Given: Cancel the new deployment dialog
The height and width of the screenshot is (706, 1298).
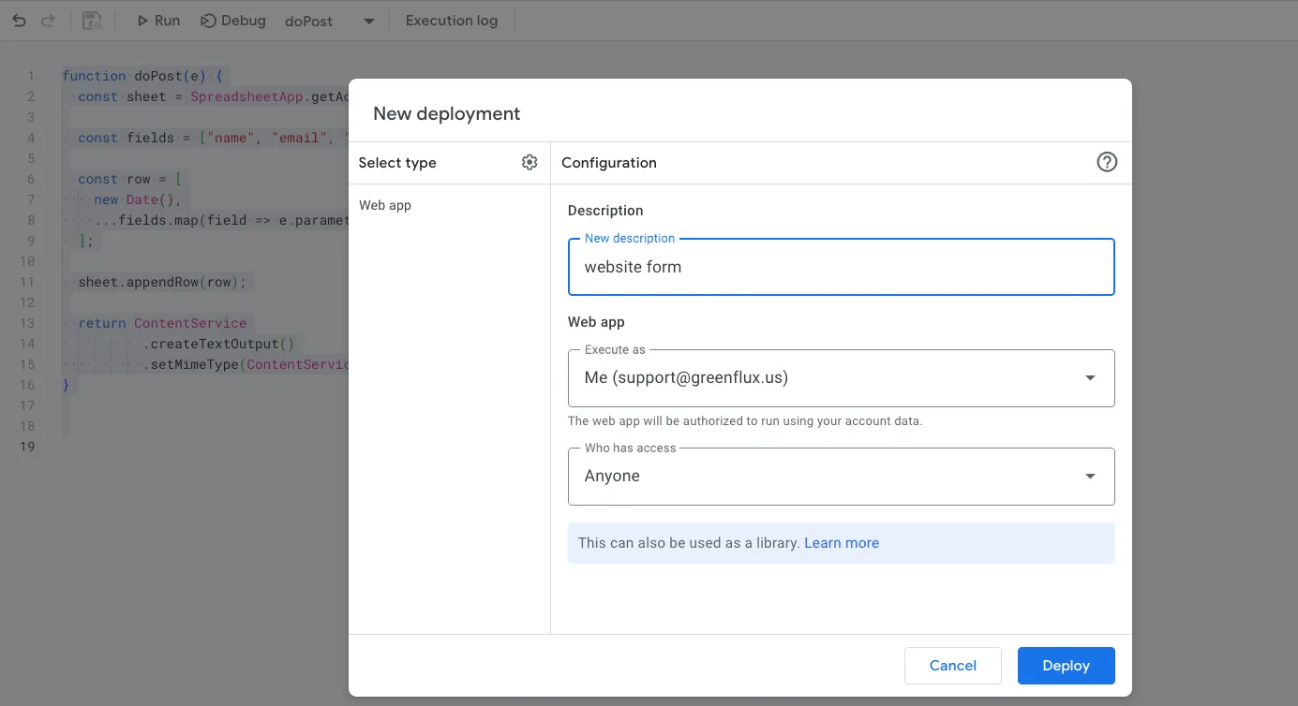Looking at the screenshot, I should coord(952,666).
